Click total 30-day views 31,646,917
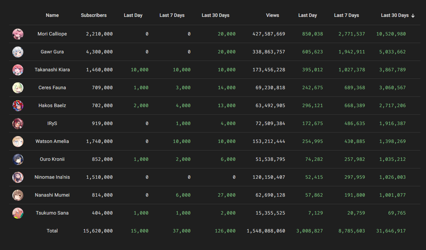Screen dimensions: 426x250 (x=391, y=231)
